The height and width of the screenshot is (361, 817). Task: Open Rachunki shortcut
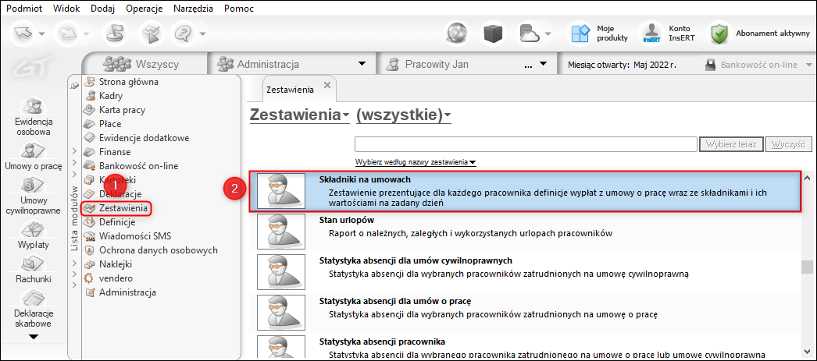[34, 271]
